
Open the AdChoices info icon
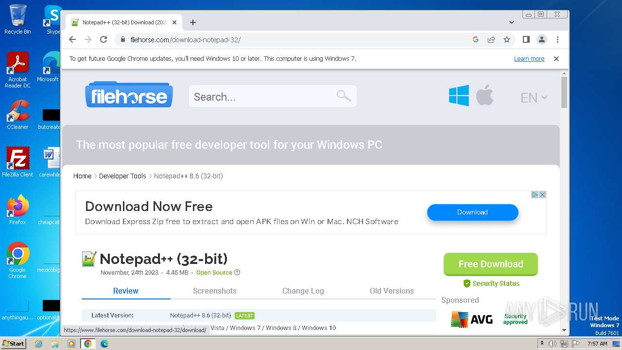tap(535, 194)
